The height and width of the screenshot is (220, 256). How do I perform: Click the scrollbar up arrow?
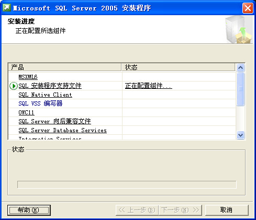tap(241, 67)
